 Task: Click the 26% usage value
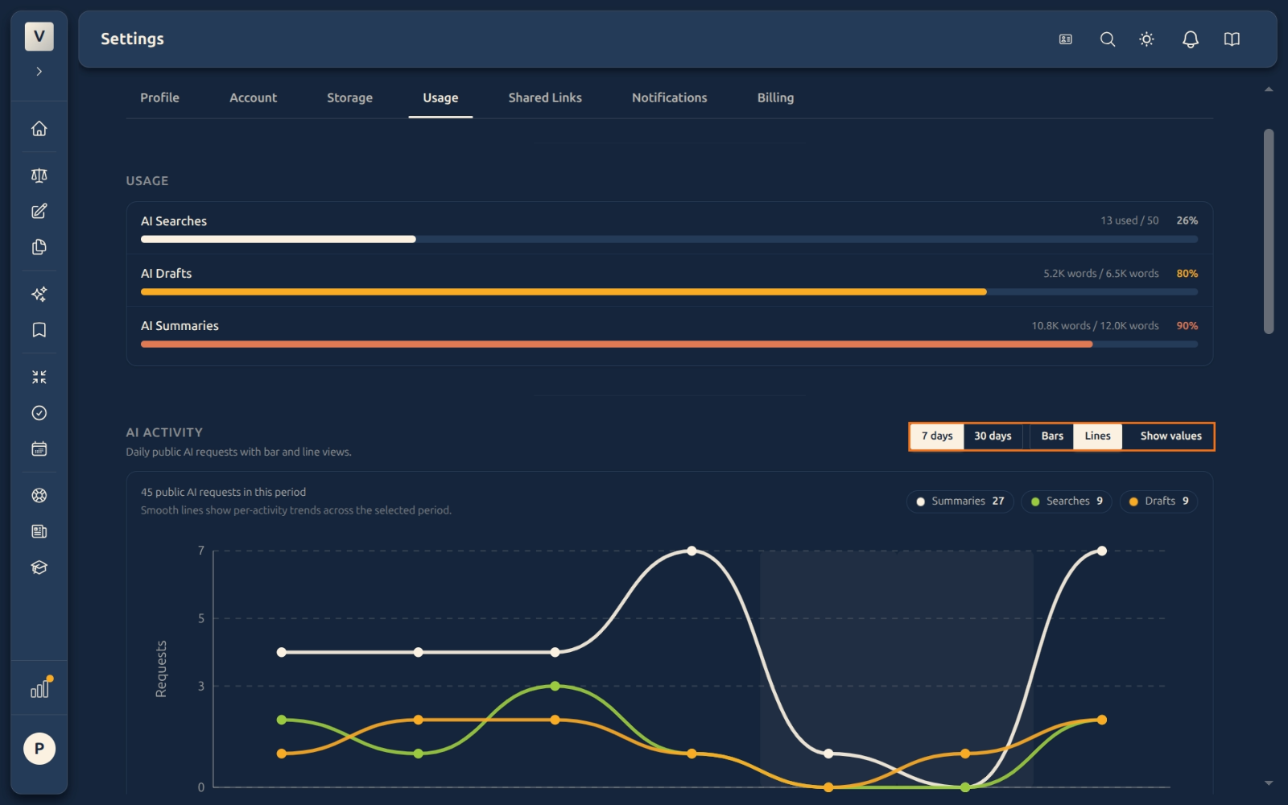[x=1187, y=221]
